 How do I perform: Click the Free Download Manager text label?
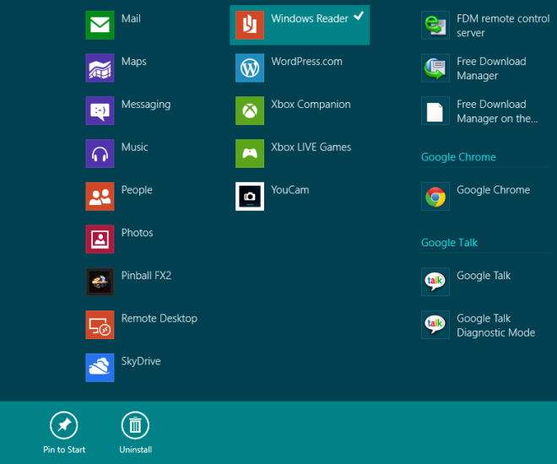tap(492, 68)
